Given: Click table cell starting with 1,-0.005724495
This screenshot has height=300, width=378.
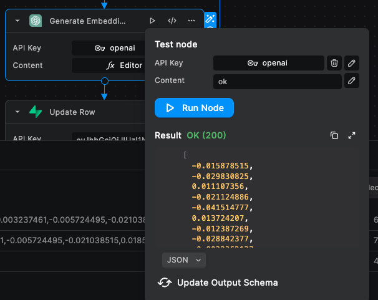Looking at the screenshot, I should point(72,241).
